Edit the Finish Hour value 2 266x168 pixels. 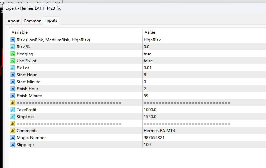(204, 88)
